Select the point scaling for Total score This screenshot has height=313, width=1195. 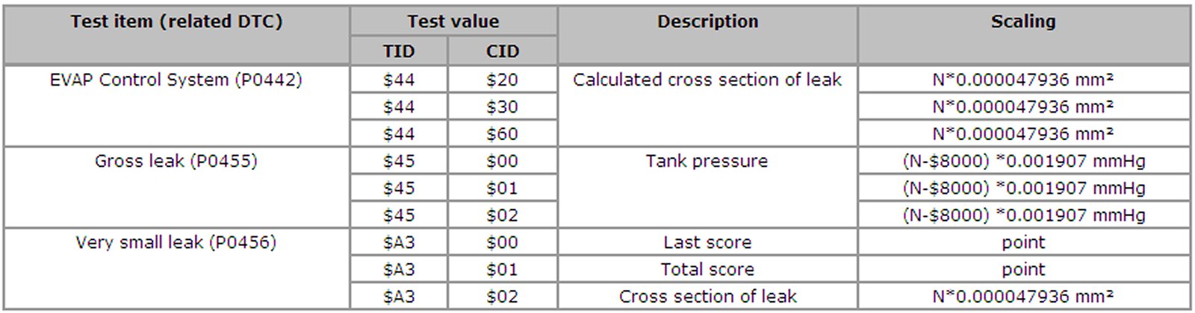(x=1023, y=269)
